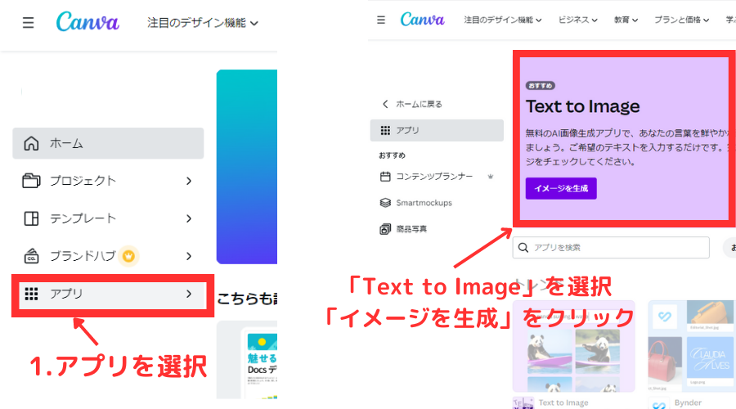Click the イメージを生成 button
The width and height of the screenshot is (736, 409).
[x=561, y=188]
